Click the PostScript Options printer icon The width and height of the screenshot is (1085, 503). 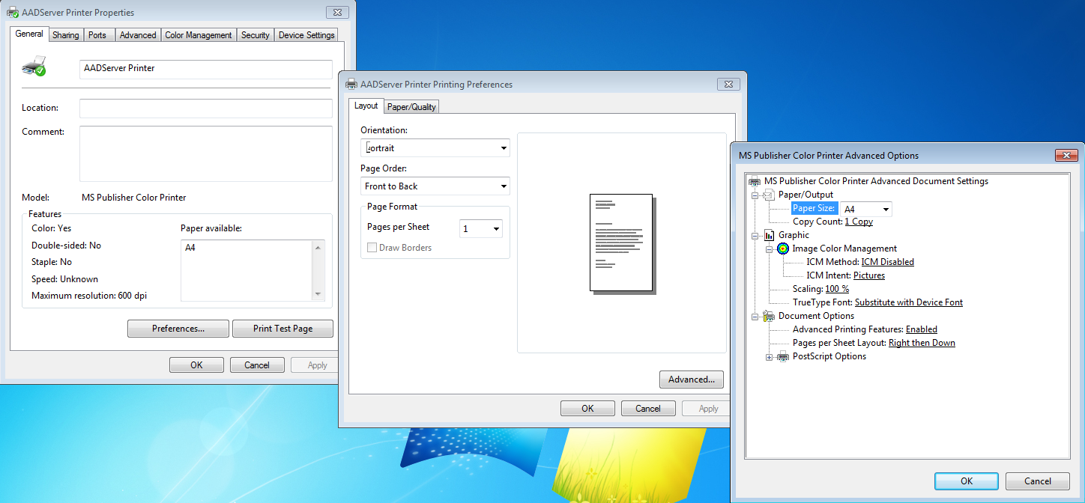pos(783,356)
